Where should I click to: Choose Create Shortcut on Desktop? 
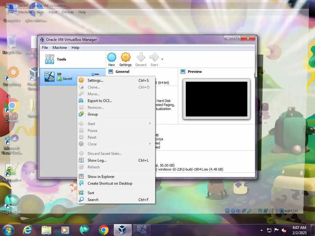116,183
